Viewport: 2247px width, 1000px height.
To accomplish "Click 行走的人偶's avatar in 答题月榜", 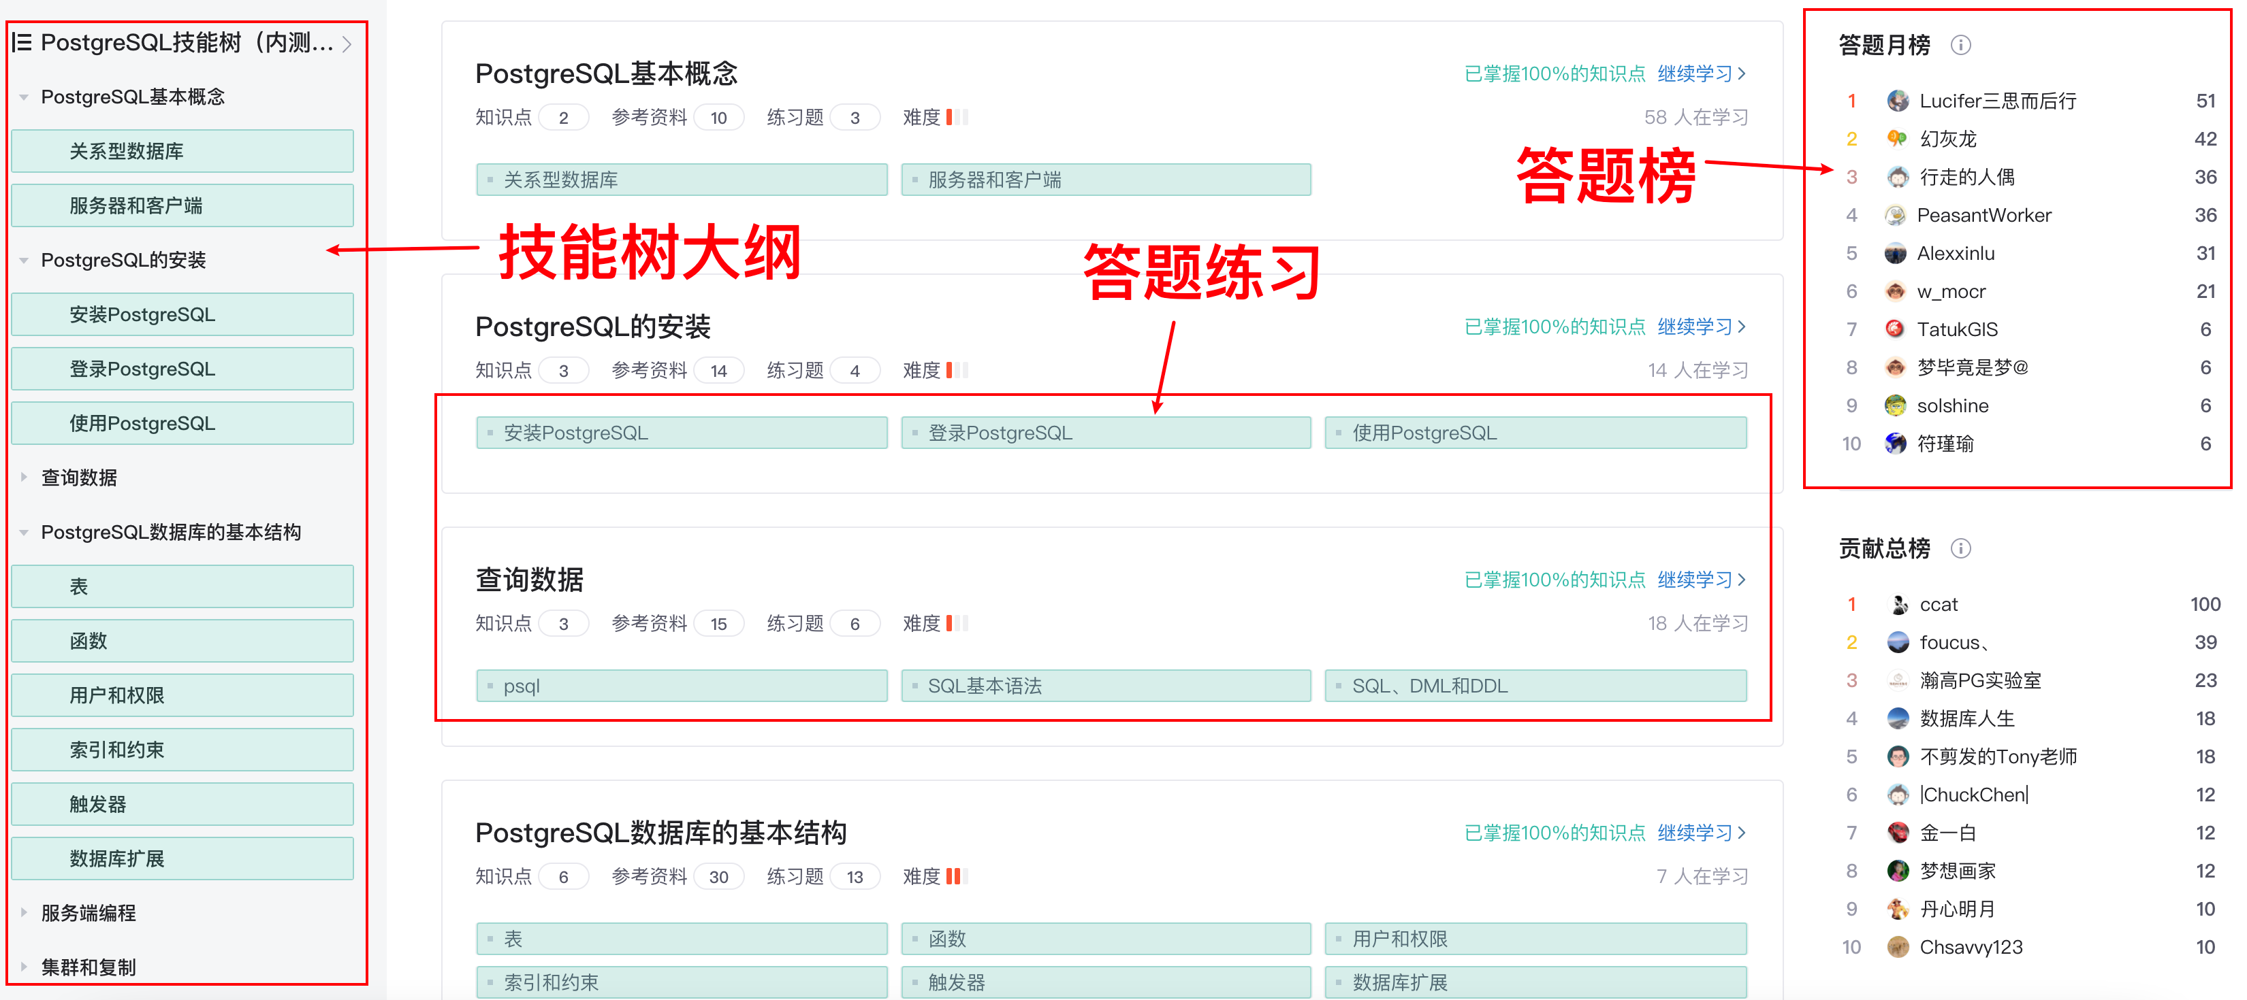I will point(1897,177).
